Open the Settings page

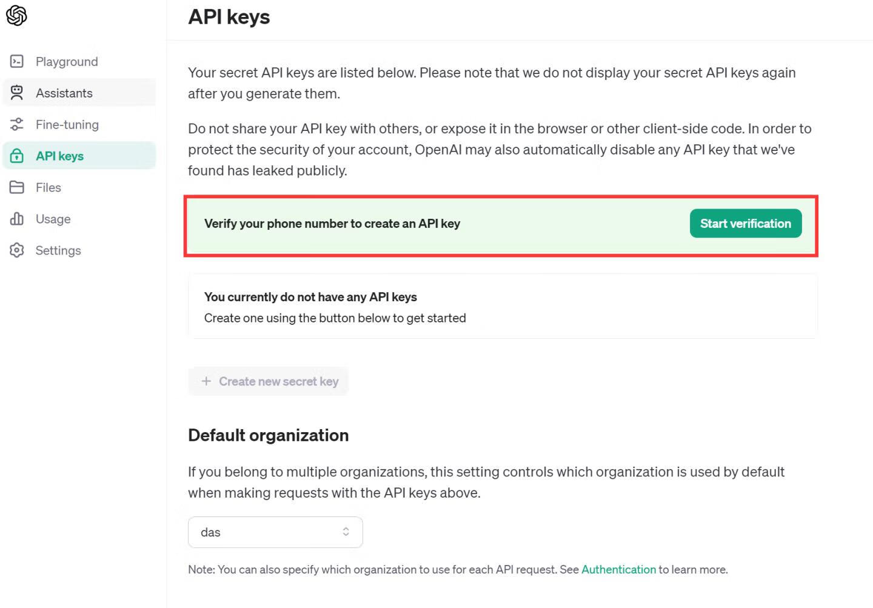pyautogui.click(x=58, y=250)
